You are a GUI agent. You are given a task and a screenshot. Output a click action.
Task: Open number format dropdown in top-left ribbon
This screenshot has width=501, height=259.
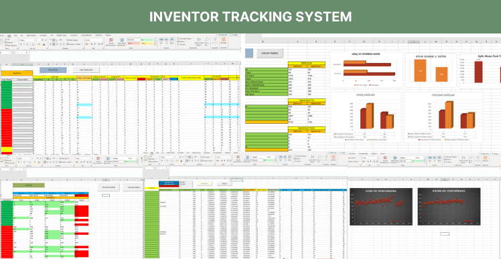point(94,40)
